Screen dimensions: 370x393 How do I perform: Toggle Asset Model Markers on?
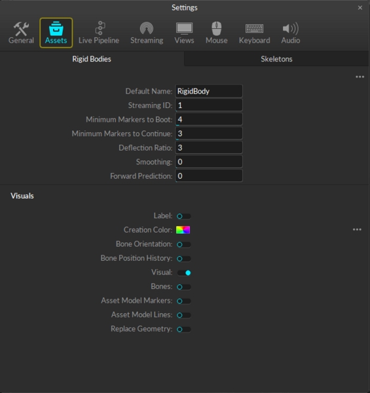tap(184, 301)
